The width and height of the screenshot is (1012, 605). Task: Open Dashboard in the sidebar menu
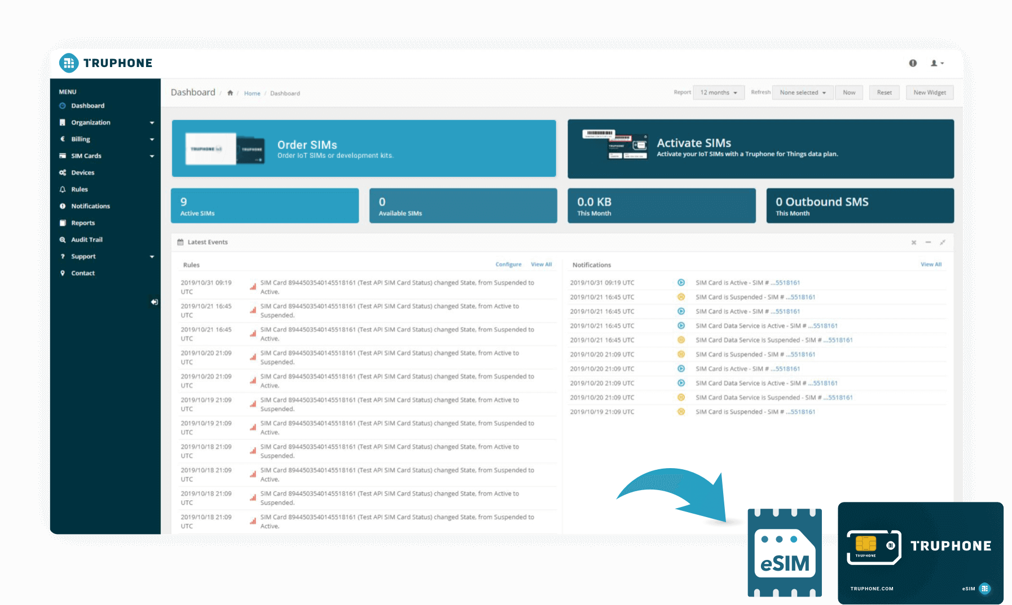tap(87, 106)
